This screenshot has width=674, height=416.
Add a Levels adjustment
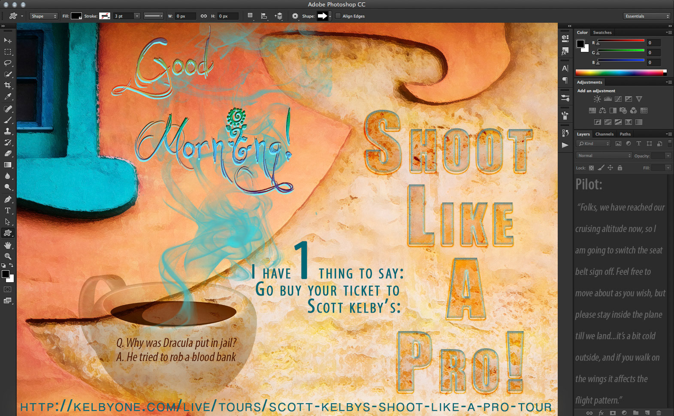pos(608,99)
